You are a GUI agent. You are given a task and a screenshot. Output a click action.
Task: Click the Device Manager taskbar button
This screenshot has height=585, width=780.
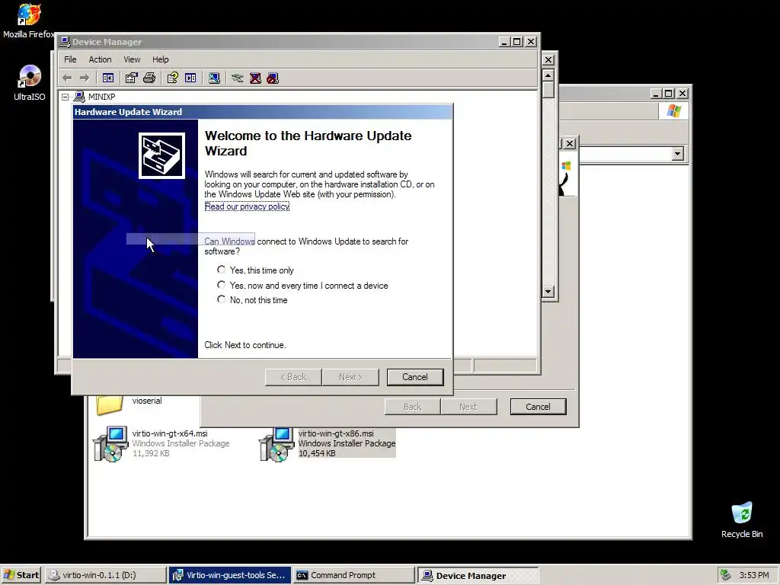point(478,576)
